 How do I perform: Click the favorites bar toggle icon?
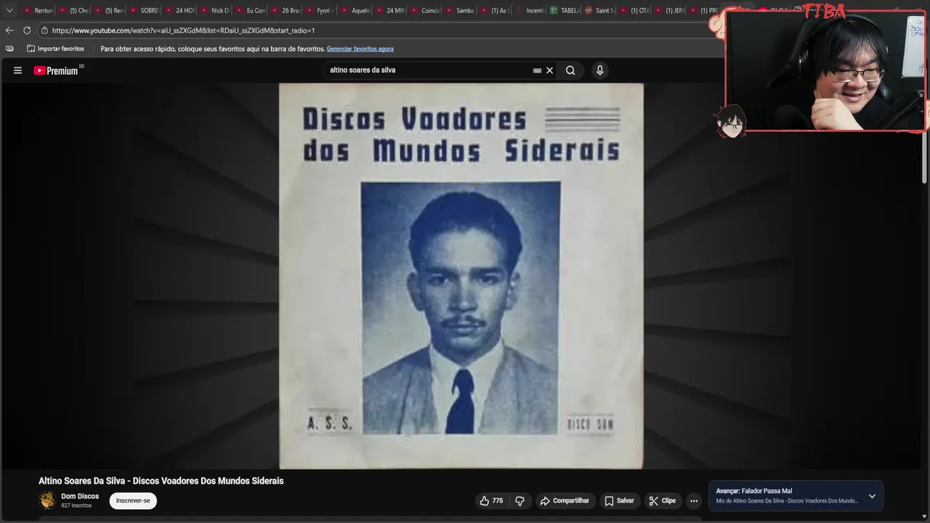coord(9,49)
